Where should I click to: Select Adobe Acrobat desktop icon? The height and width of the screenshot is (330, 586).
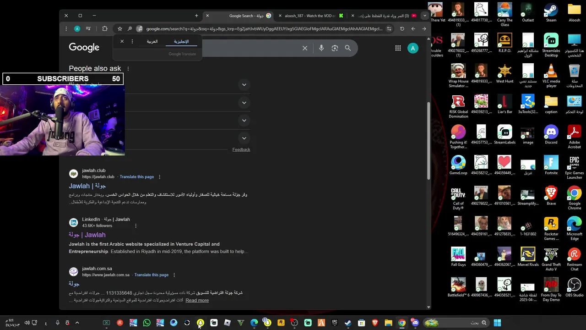(574, 137)
